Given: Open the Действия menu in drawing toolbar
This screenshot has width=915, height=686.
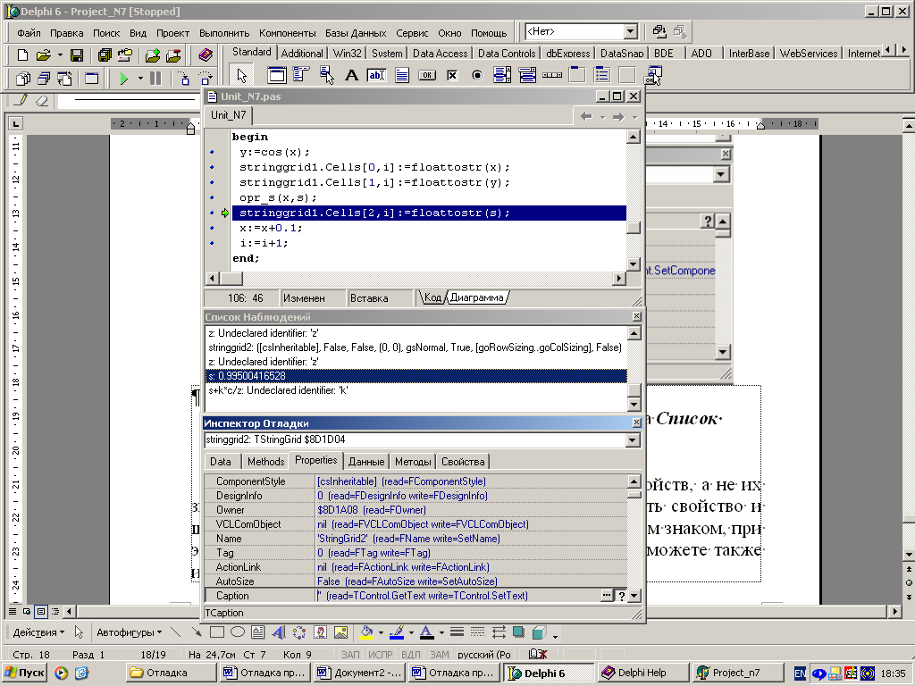Looking at the screenshot, I should [38, 632].
